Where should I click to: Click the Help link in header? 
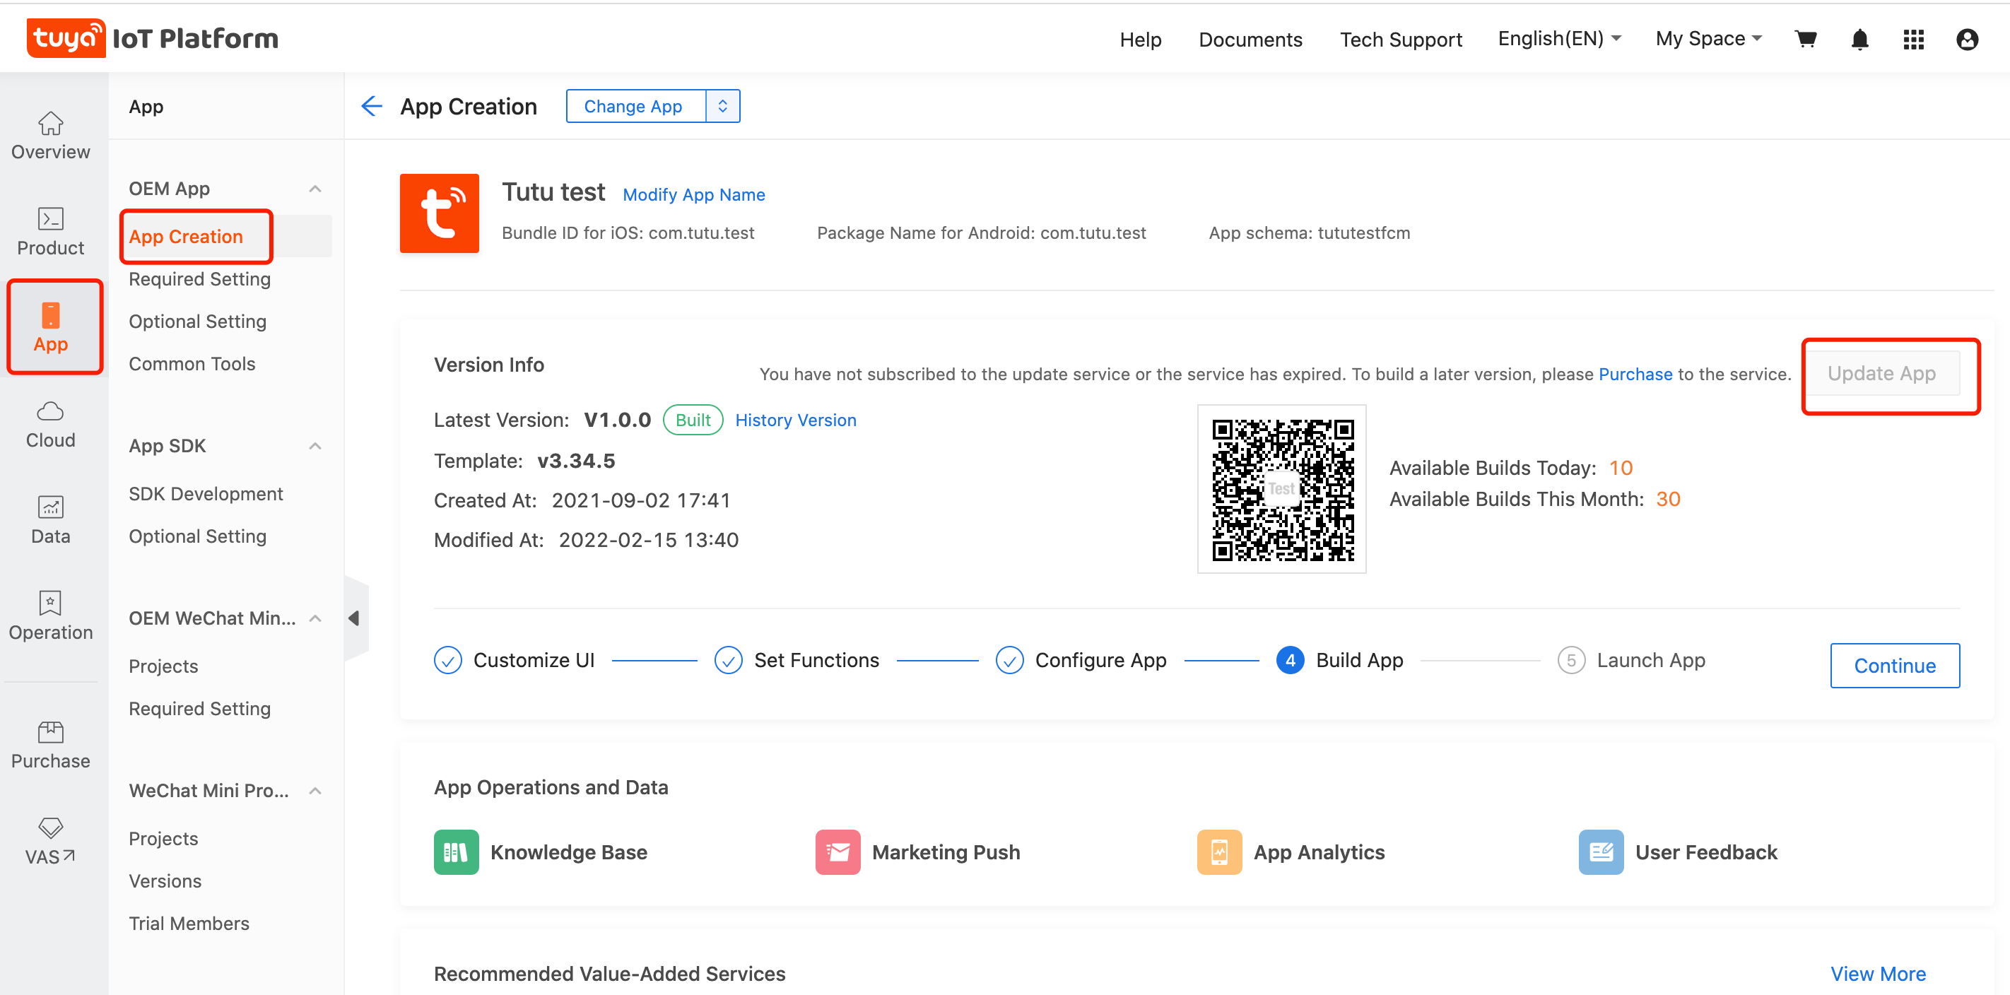[1140, 39]
